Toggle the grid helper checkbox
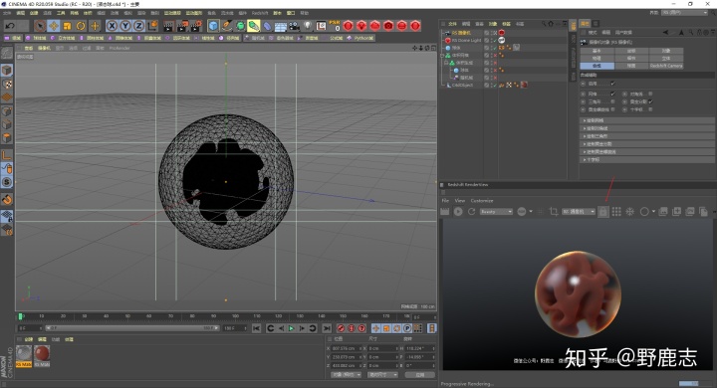This screenshot has width=717, height=388. click(612, 94)
